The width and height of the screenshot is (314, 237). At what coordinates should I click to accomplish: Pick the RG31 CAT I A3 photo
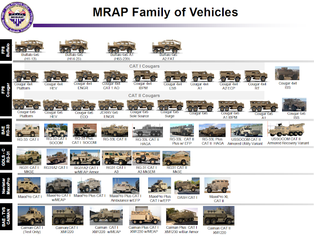pos(117,158)
